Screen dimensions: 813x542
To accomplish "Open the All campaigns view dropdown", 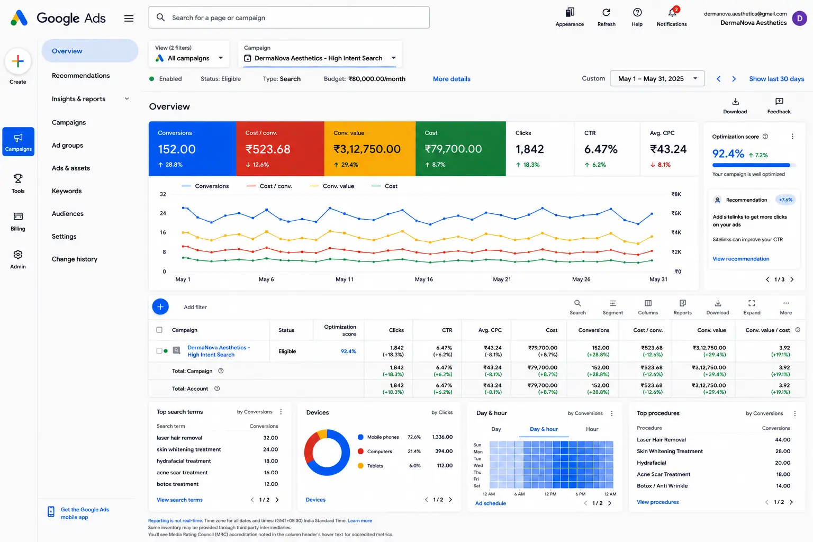I will pos(189,54).
